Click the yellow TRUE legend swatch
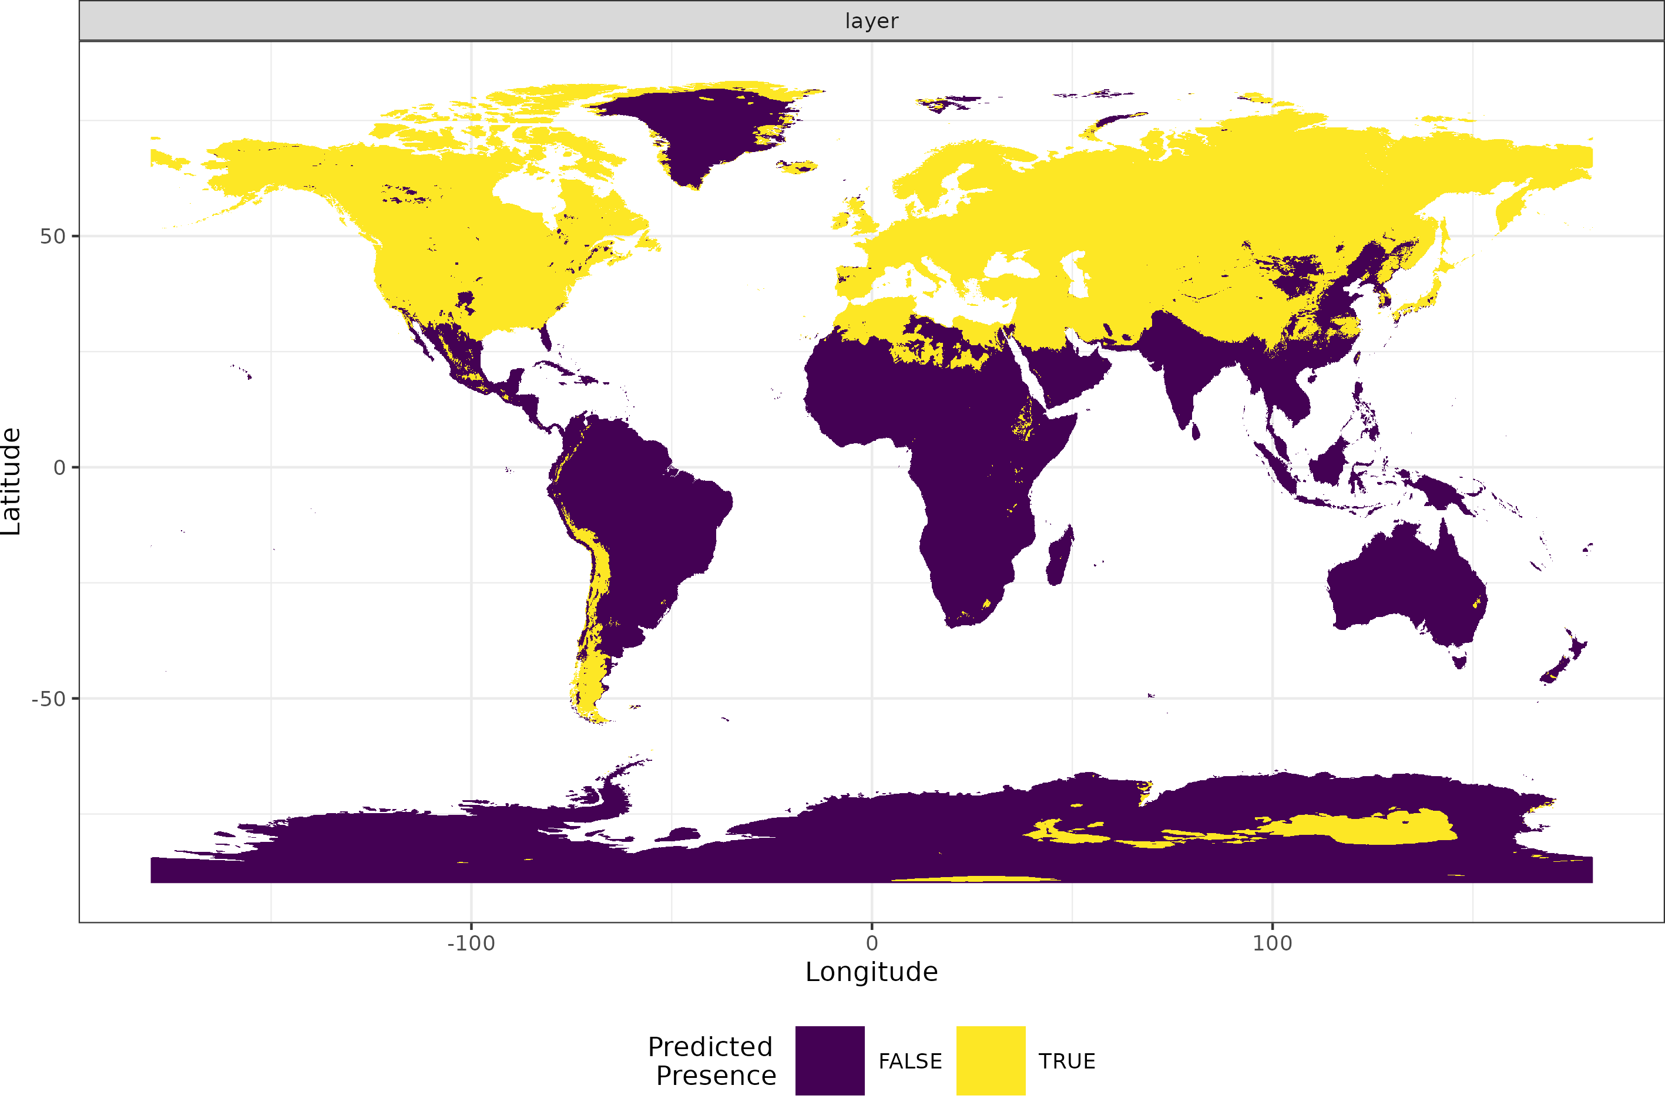This screenshot has height=1109, width=1665. pyautogui.click(x=989, y=1060)
